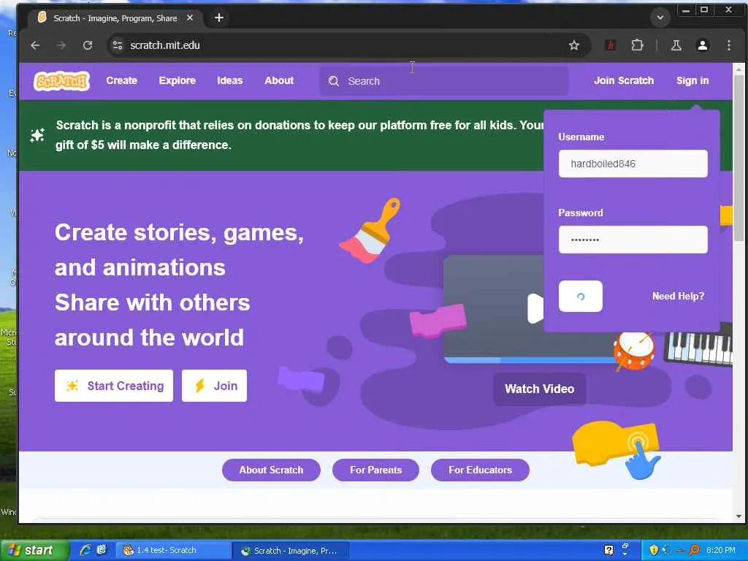Viewport: 748px width, 561px height.
Task: Open site information icon in address bar
Action: click(x=118, y=45)
